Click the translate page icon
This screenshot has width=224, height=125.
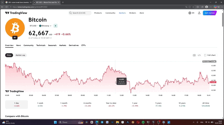(x=186, y=7)
